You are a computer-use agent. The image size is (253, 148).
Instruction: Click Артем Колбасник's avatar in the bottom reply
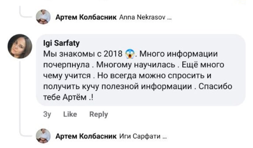point(43,136)
